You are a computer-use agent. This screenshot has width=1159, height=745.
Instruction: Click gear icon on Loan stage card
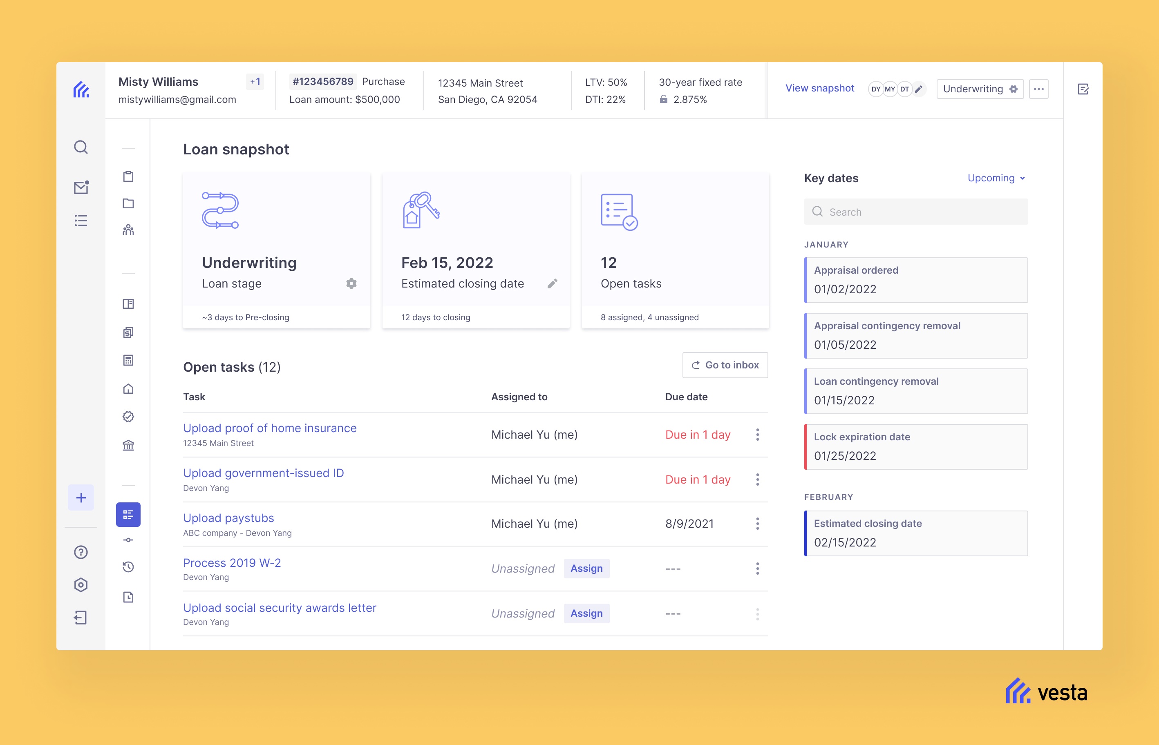pyautogui.click(x=351, y=283)
